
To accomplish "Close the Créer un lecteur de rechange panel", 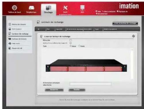I will (x=133, y=36).
